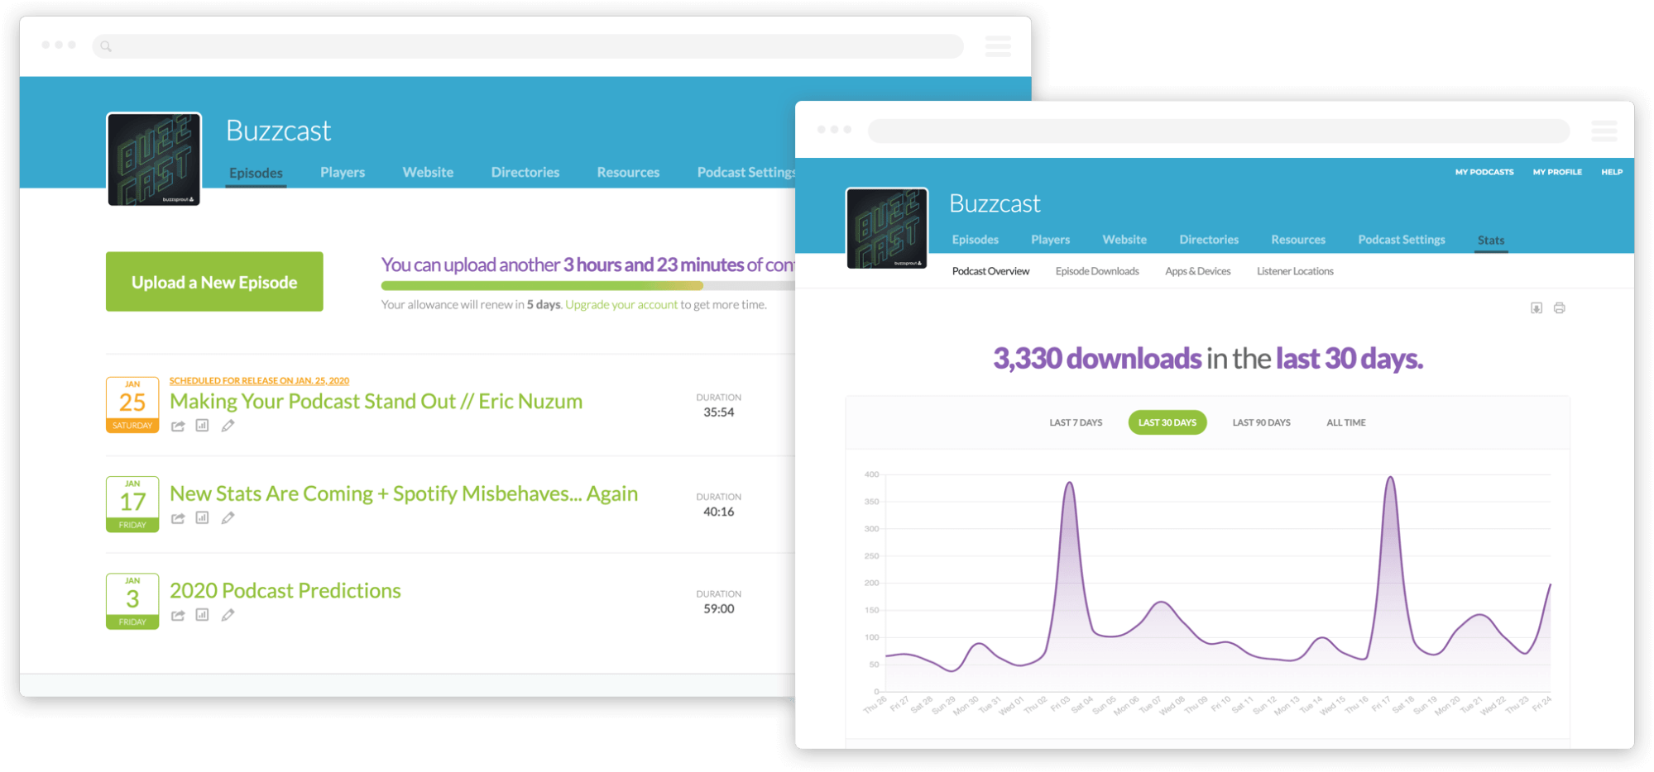Click the Upload a New Episode button

pos(214,282)
